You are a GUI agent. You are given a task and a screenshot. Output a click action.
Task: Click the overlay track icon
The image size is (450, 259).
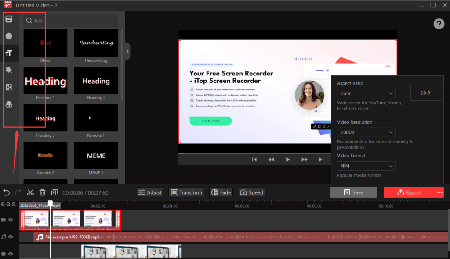4,254
